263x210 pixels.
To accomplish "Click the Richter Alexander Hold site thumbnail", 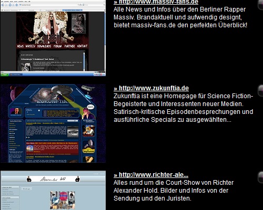I will point(53,191).
